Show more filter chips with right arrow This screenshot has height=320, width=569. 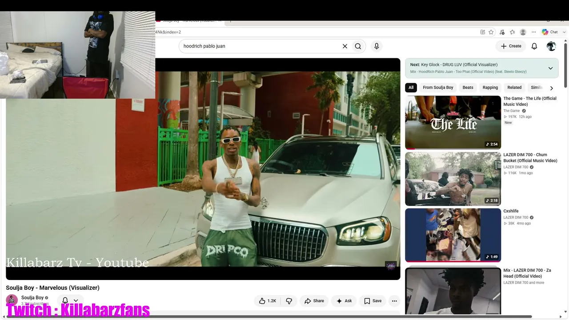552,88
